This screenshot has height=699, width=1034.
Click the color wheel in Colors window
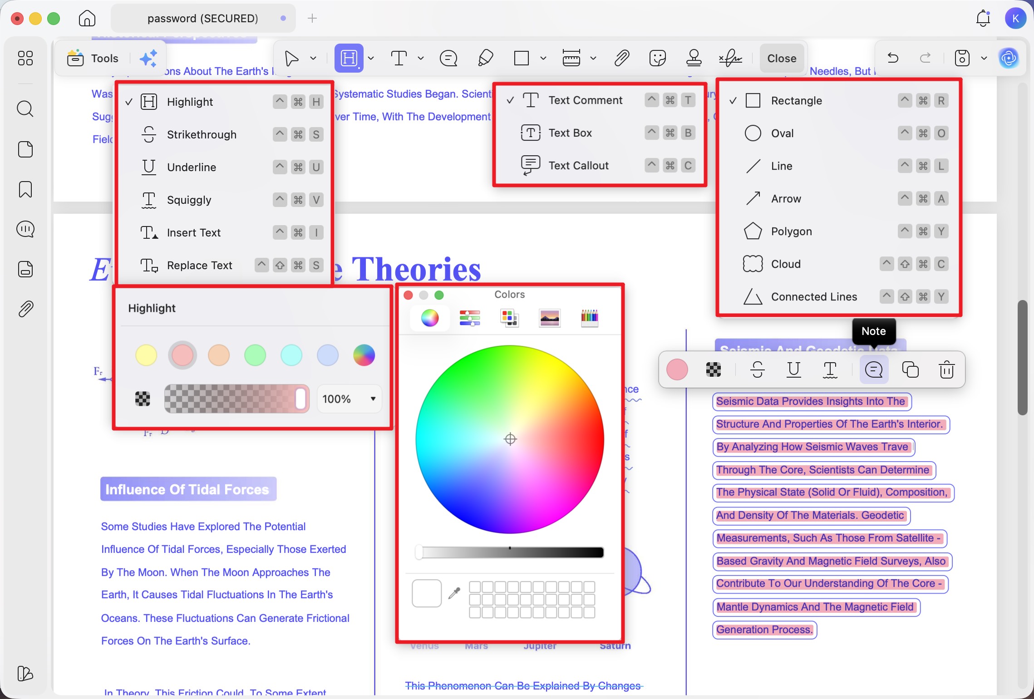(510, 439)
